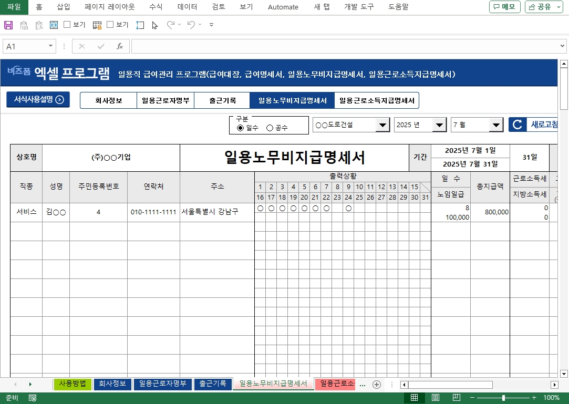Toggle the first 보기 checkbox in toolbar
This screenshot has height=404, width=569.
(x=67, y=25)
